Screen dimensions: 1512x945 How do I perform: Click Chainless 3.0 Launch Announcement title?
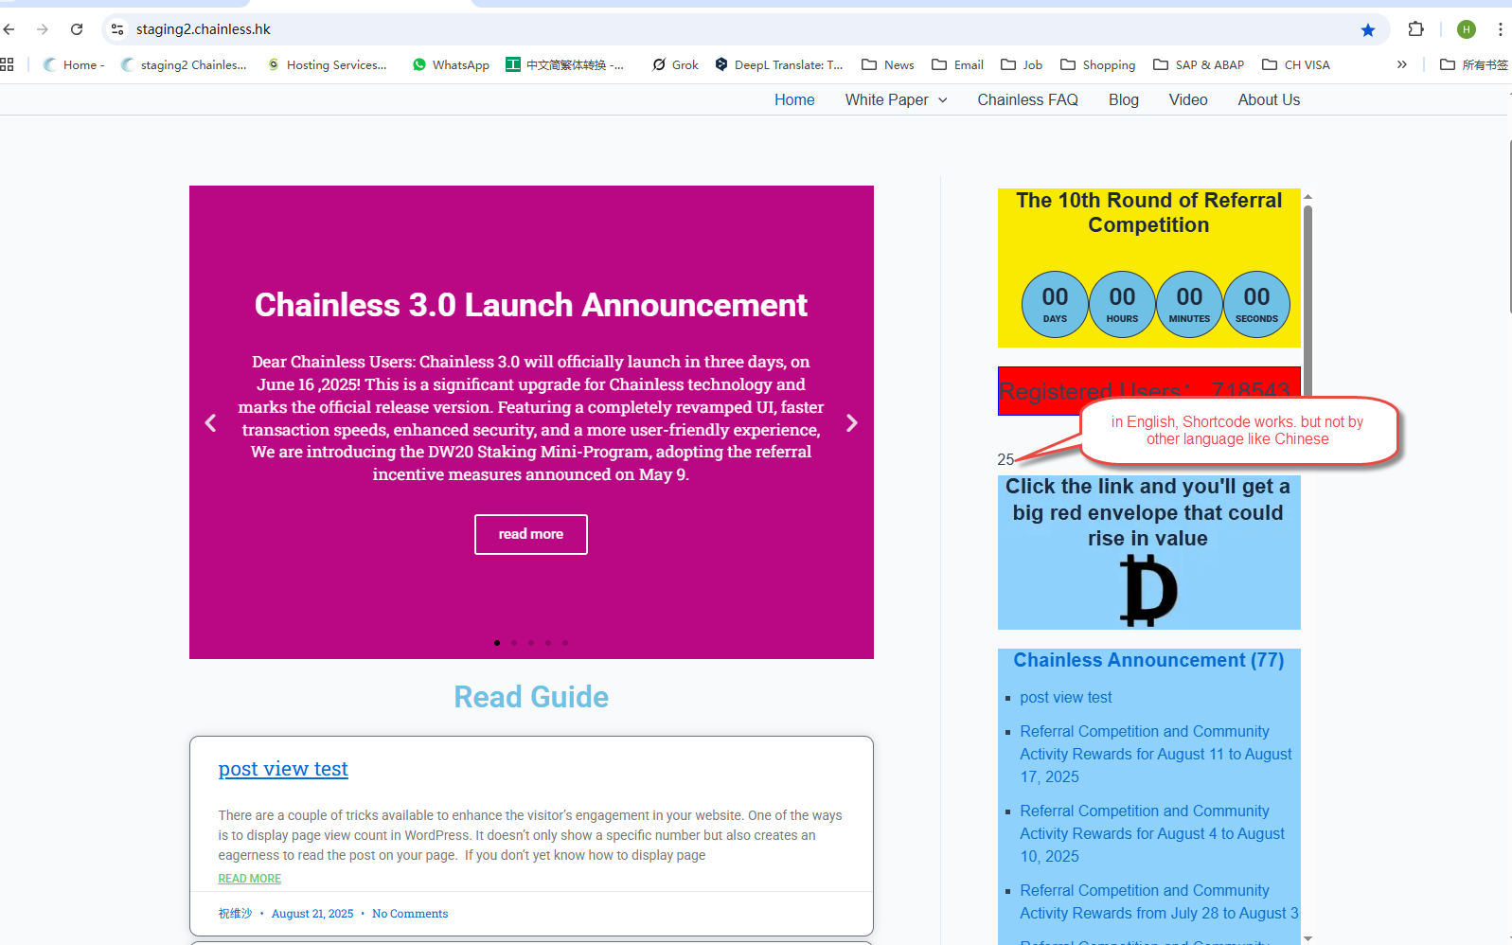point(531,305)
